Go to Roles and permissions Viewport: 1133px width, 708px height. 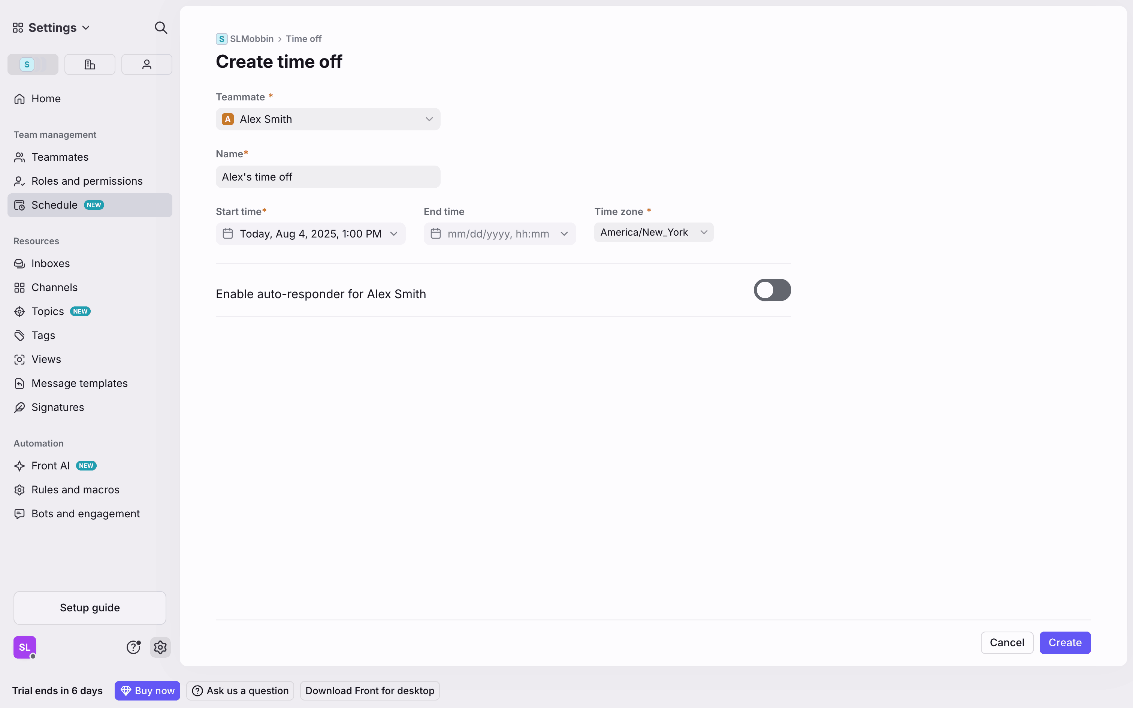(x=87, y=181)
